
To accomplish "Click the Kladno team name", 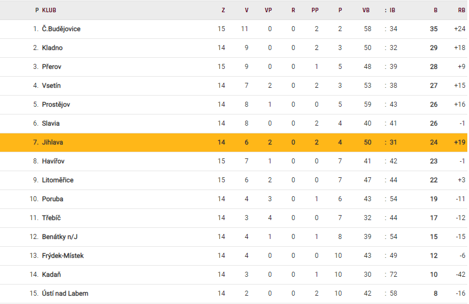I will [x=52, y=48].
